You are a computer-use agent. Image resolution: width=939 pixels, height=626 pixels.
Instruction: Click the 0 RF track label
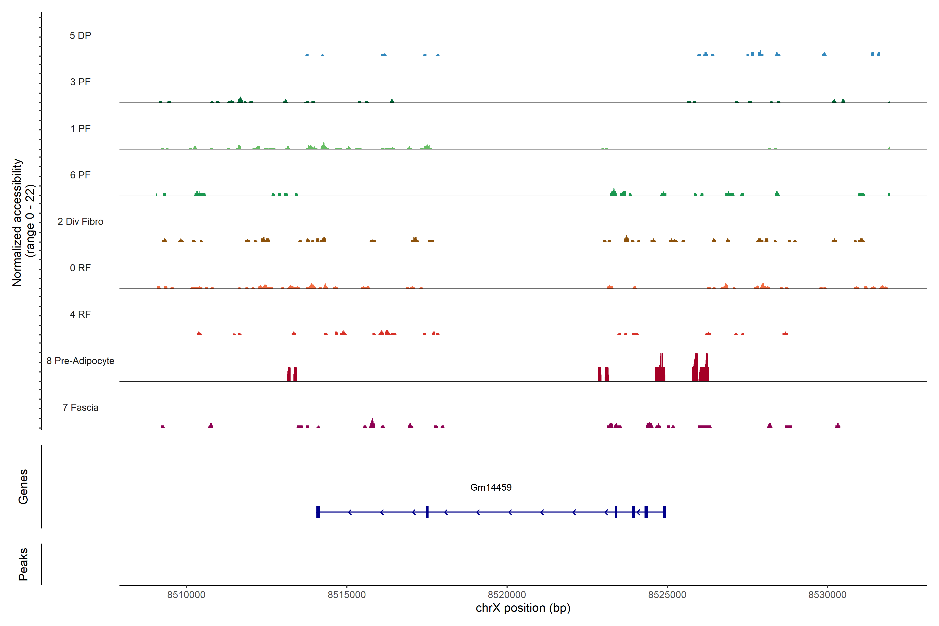pos(80,268)
